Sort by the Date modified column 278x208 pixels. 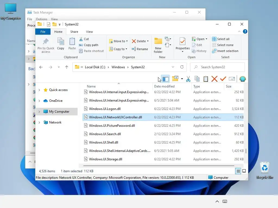click(164, 86)
